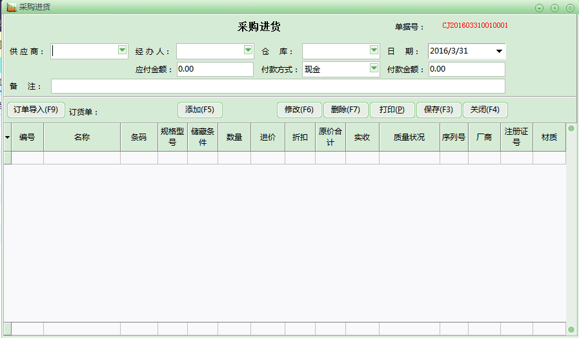Image resolution: width=579 pixels, height=338 pixels.
Task: Select the 名称 column header
Action: [x=81, y=137]
